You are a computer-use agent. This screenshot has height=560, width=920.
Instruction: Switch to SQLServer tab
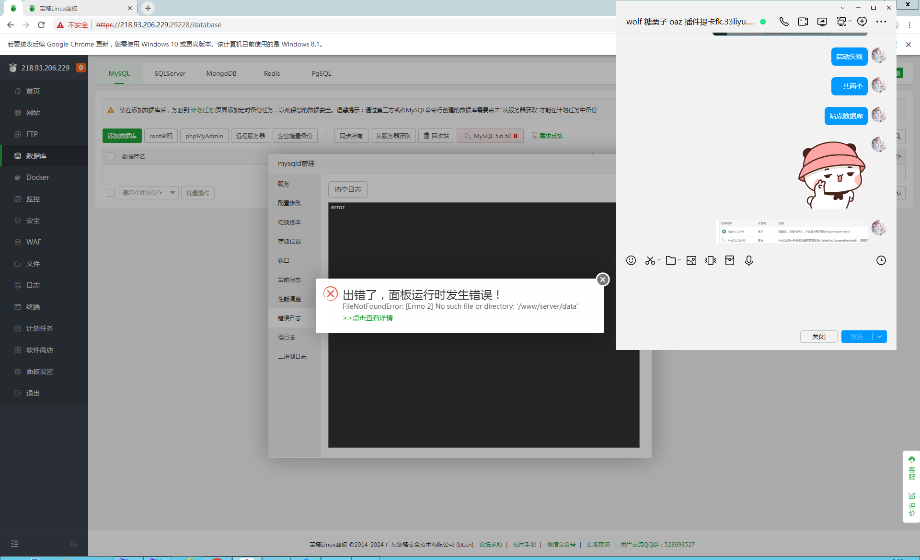170,73
